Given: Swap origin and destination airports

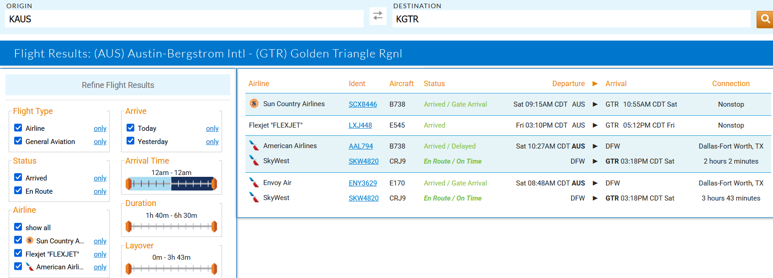Looking at the screenshot, I should point(378,16).
